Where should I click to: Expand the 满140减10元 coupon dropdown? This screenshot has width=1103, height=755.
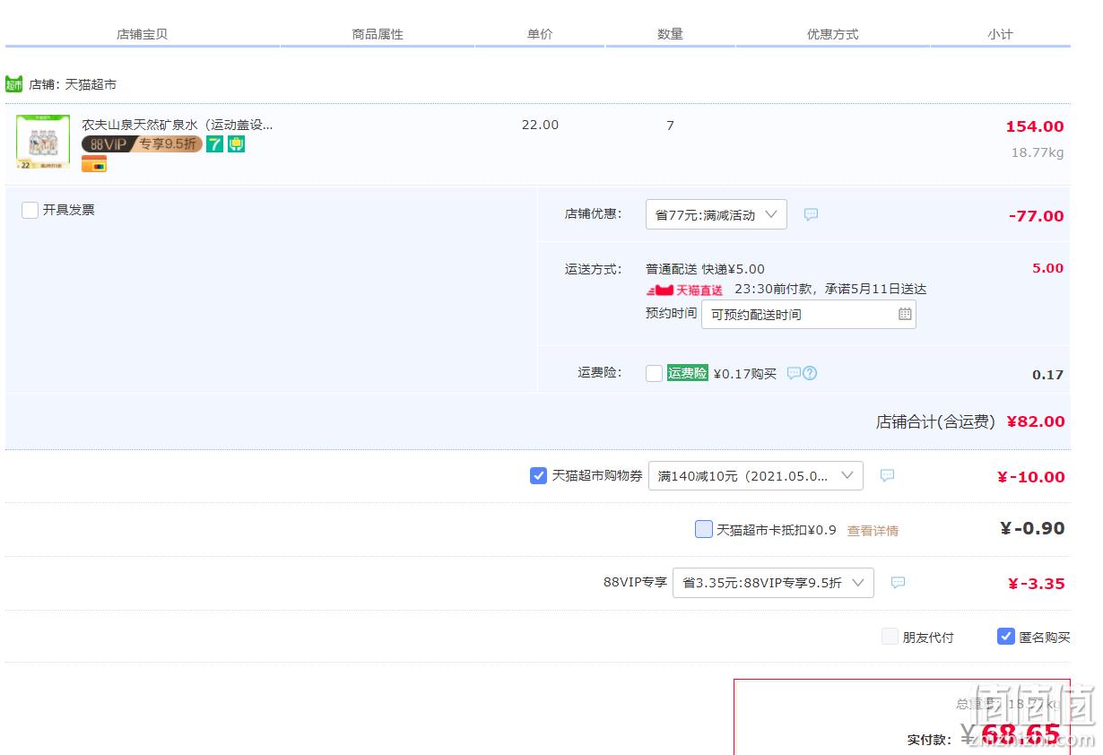756,475
